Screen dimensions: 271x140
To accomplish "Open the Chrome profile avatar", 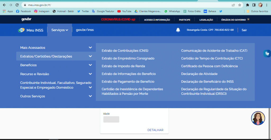I will point(260,5).
